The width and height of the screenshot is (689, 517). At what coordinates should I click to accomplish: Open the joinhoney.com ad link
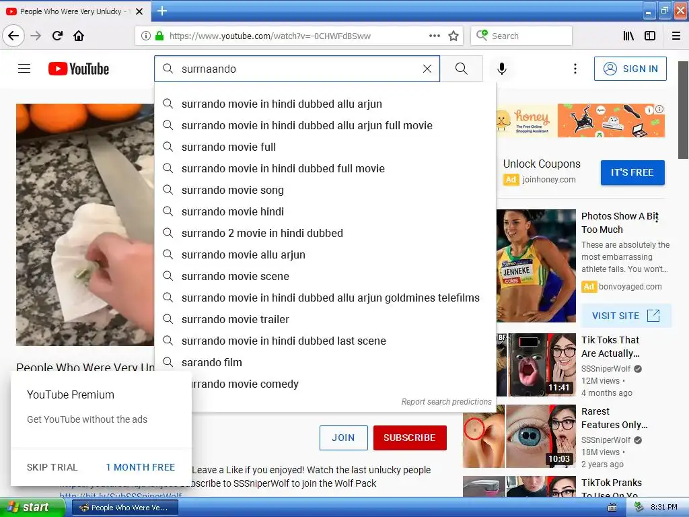pos(549,179)
